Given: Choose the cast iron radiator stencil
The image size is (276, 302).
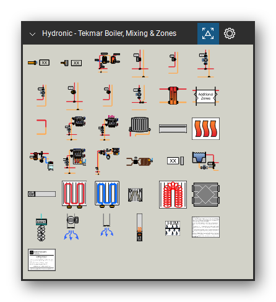Looking at the screenshot, I should 140,127.
